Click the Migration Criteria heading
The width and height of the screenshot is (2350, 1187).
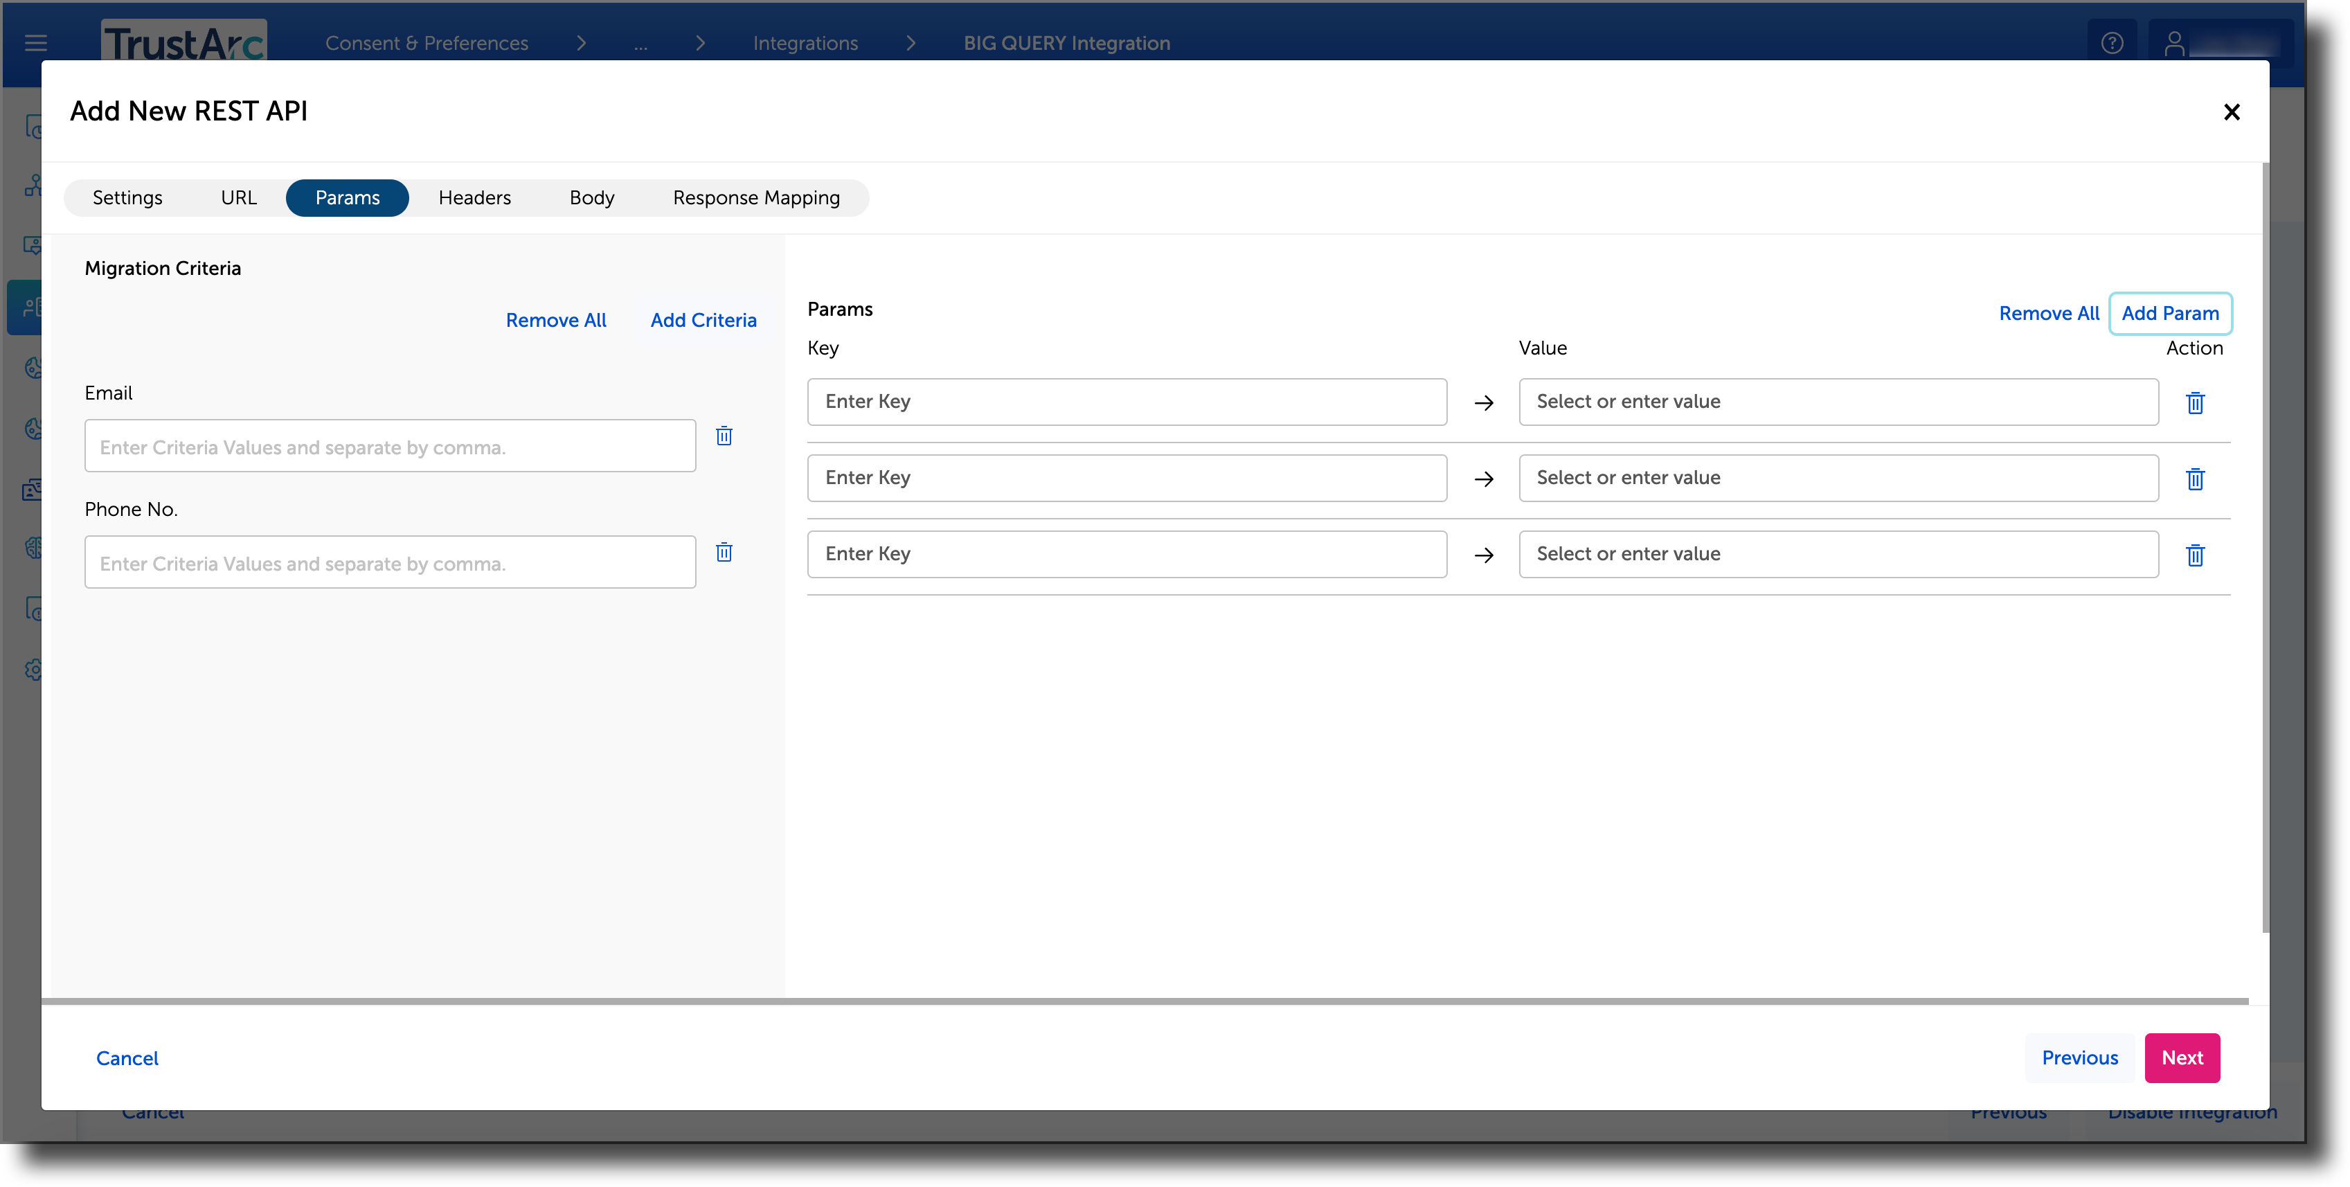163,268
